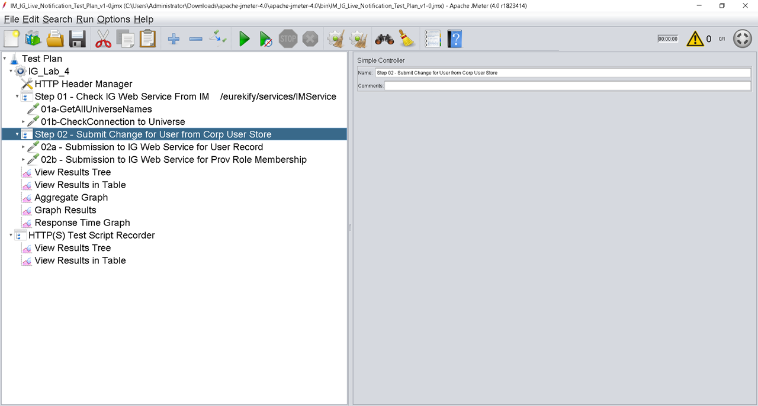Collapse the HTTP(S) Test Script Recorder node
Viewport: 758px width, 406px height.
coord(10,235)
